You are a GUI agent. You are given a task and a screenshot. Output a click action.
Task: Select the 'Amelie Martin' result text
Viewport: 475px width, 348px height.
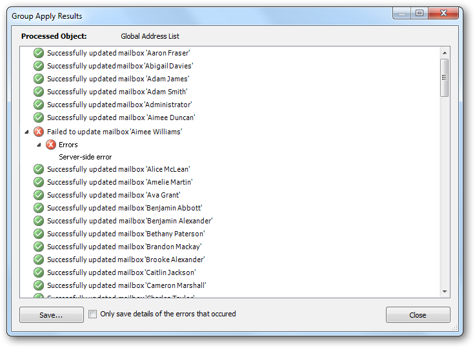click(119, 182)
